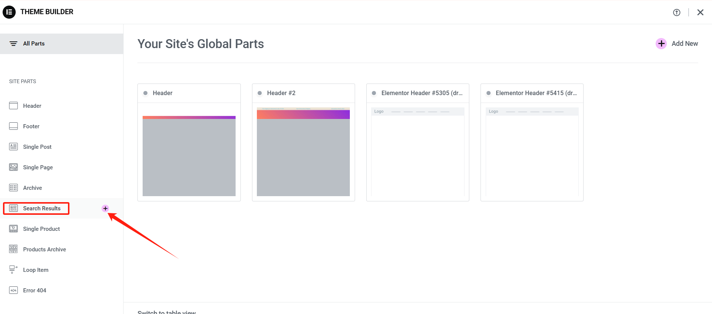Open the Header #2 template preview
This screenshot has width=712, height=314.
pyautogui.click(x=303, y=156)
